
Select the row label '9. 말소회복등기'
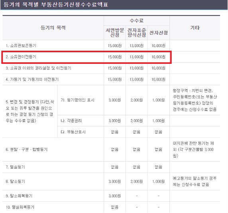[x=19, y=196]
